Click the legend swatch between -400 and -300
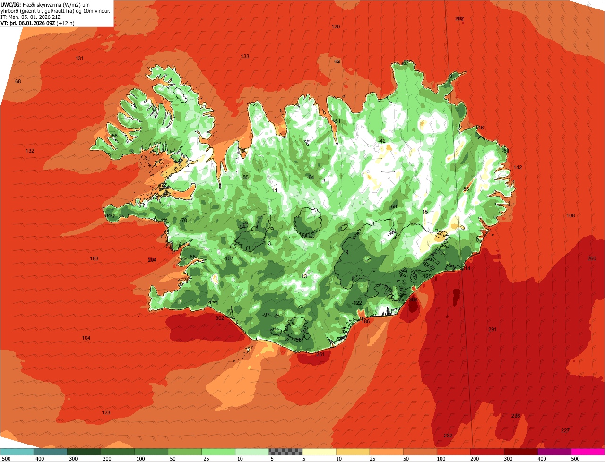 pyautogui.click(x=51, y=452)
